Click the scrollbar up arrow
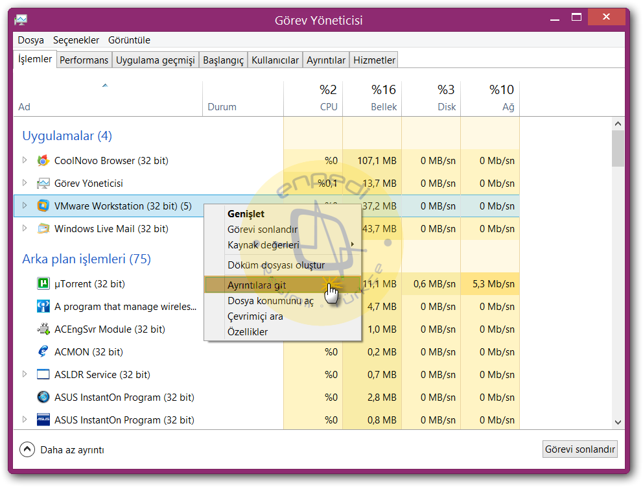 pos(618,123)
